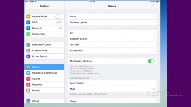The height and width of the screenshot is (107, 191).
Task: Tap the Passcode lock icon
Action: pos(28,85)
